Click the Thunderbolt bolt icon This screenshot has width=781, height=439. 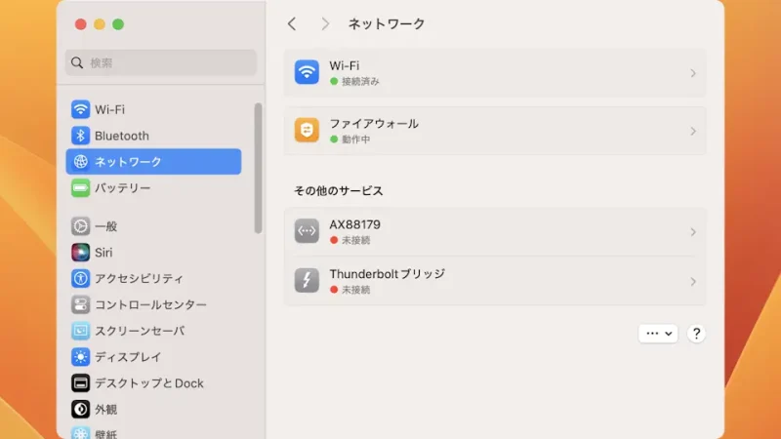307,280
